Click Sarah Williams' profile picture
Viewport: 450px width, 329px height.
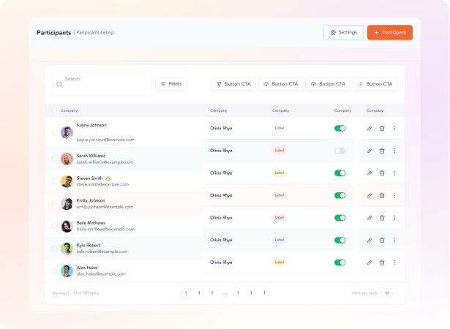(67, 159)
